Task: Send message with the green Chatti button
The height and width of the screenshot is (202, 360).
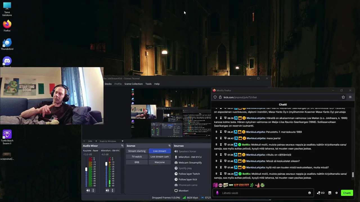Action: 347,193
